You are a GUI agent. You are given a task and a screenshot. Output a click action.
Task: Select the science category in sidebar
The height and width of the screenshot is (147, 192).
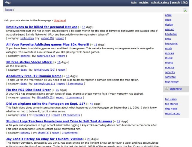[169, 67]
